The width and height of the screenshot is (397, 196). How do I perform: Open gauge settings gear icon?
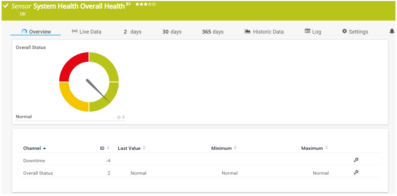[119, 117]
